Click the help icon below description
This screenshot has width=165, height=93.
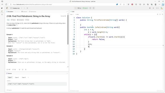(x=26, y=69)
